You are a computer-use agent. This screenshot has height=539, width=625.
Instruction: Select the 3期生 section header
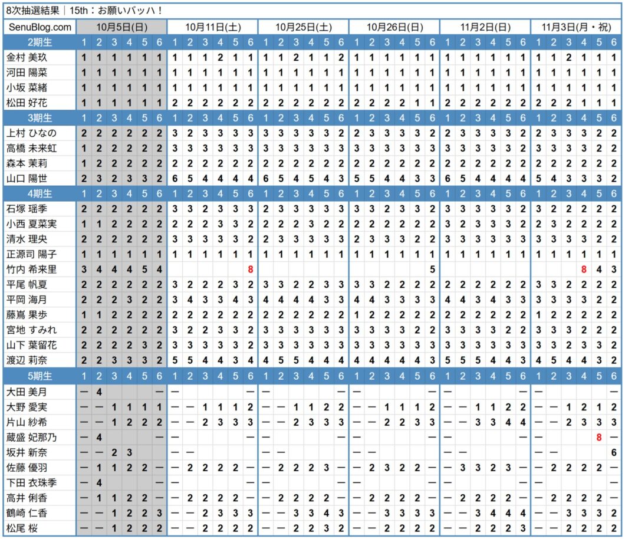[x=40, y=118]
